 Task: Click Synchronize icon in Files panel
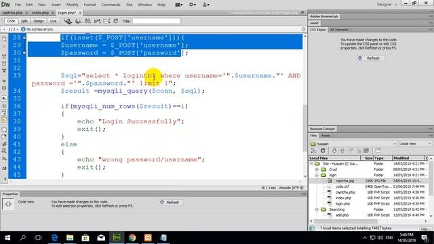point(366,150)
